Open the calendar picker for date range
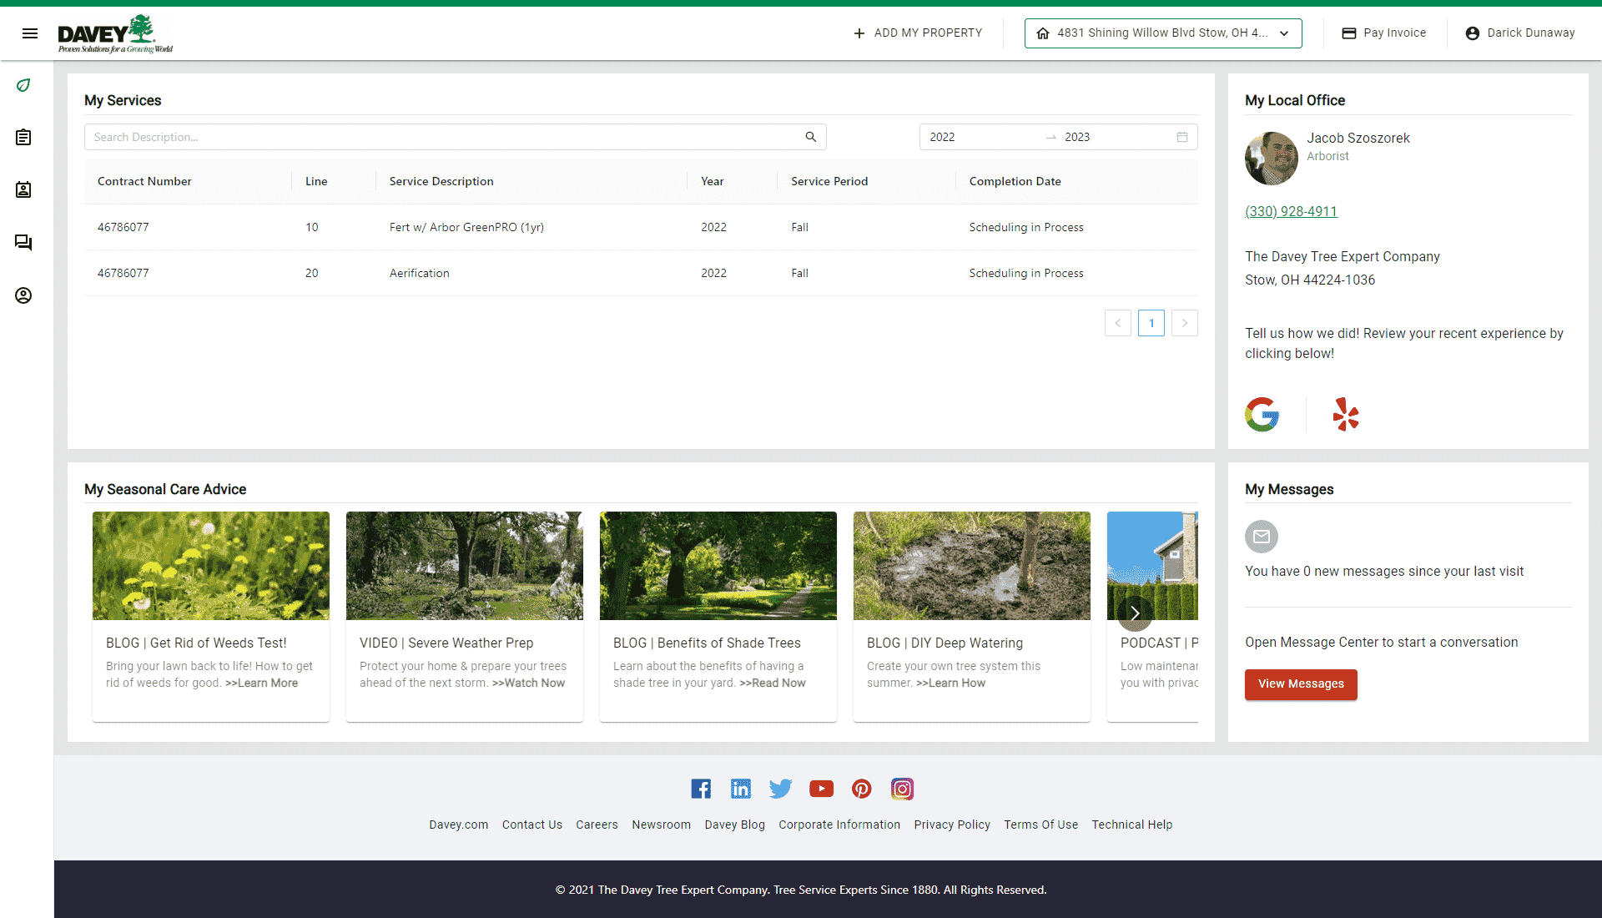 tap(1181, 136)
